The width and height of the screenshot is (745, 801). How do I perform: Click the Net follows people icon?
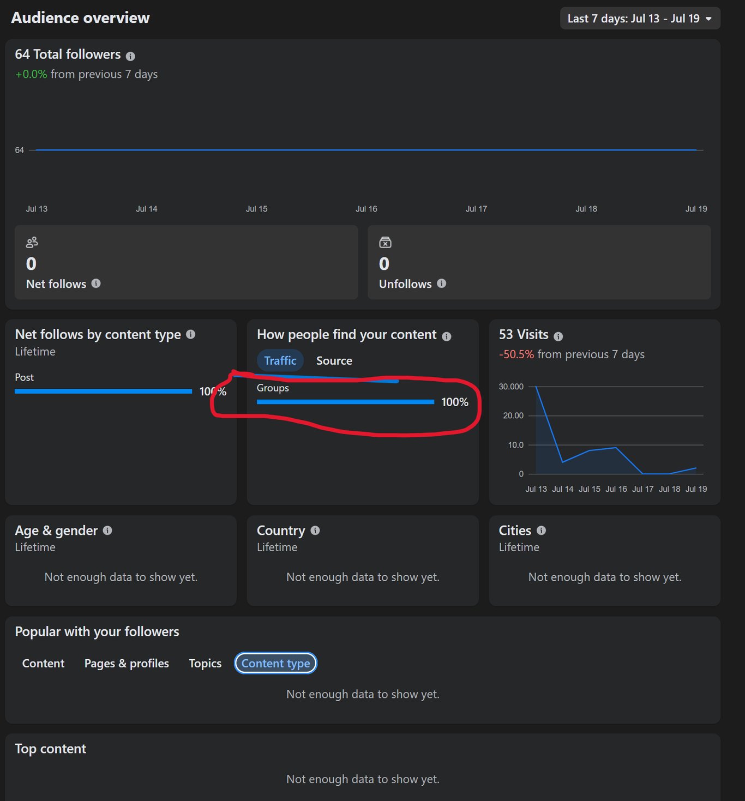click(x=32, y=242)
